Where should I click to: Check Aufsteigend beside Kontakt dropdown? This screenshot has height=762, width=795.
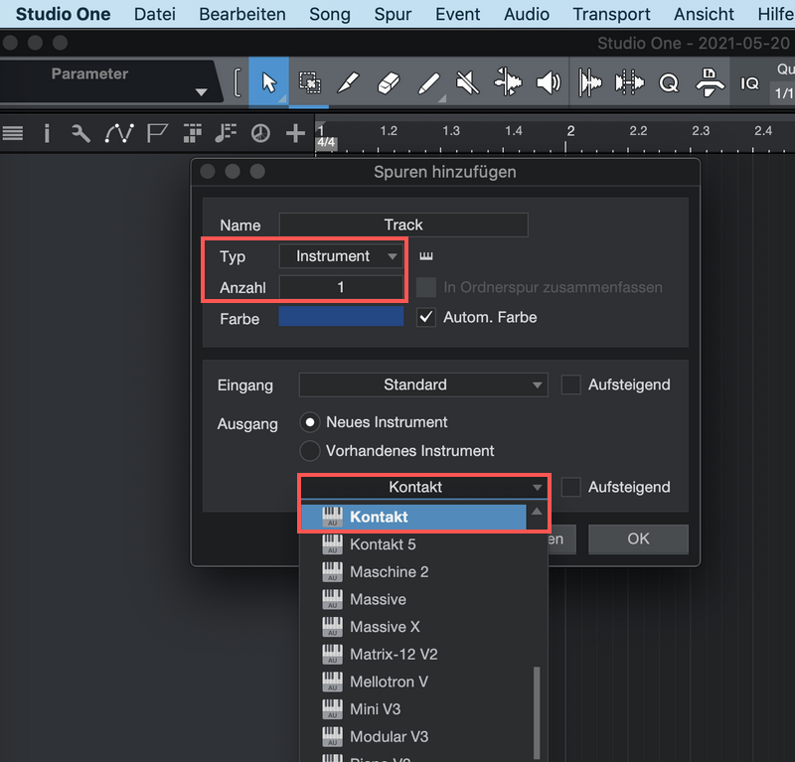coord(570,487)
